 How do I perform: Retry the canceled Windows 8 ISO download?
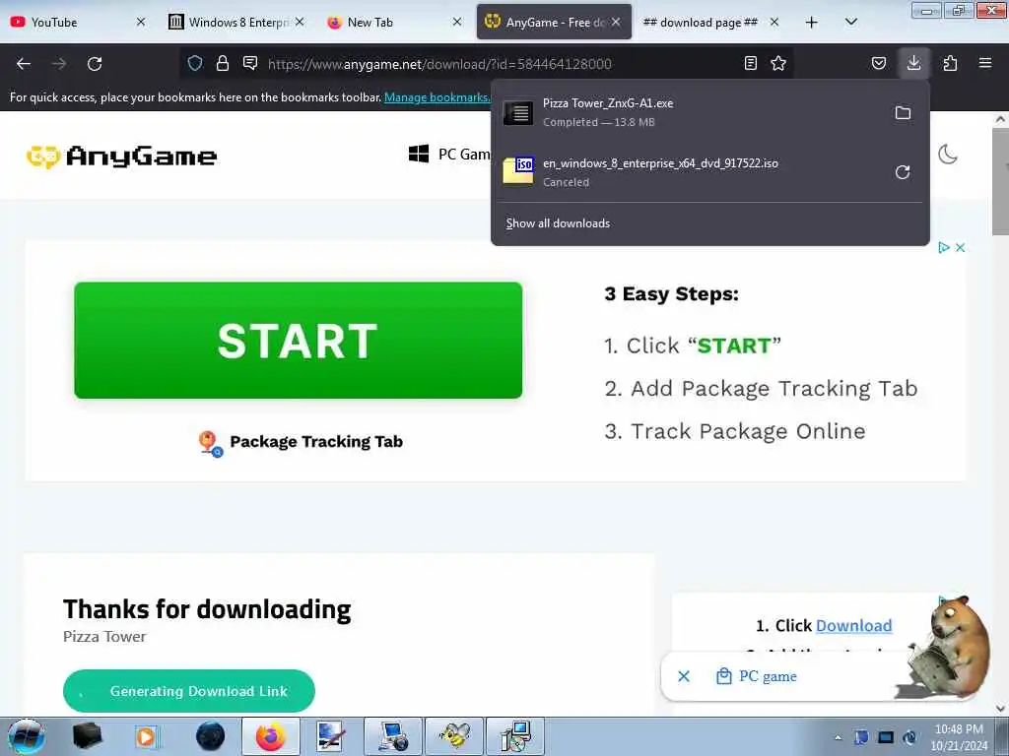pyautogui.click(x=903, y=172)
